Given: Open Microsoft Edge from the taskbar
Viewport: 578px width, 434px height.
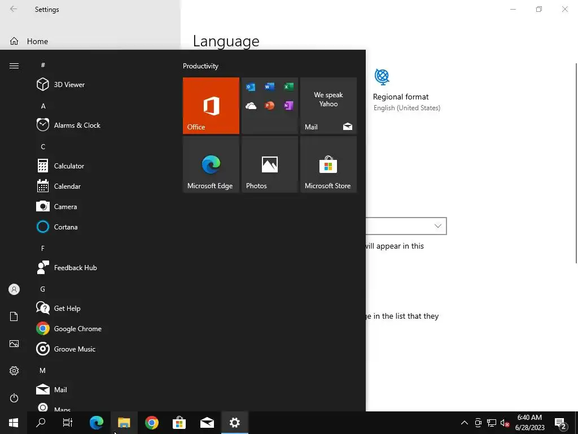Looking at the screenshot, I should pos(97,423).
